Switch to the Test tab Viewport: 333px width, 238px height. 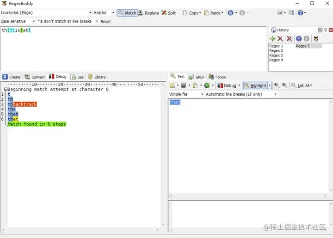[178, 76]
